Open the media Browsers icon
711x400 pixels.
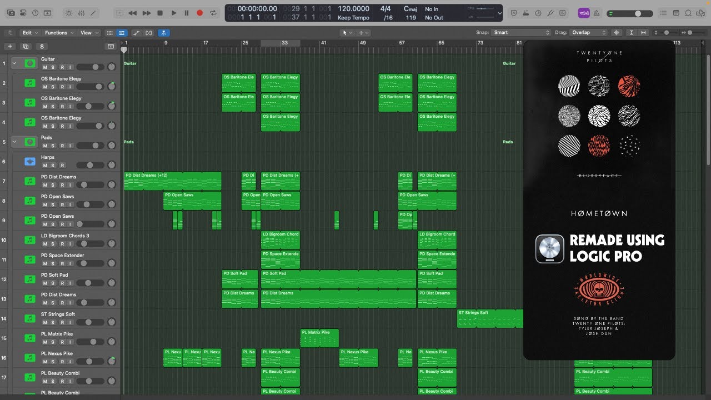(x=700, y=13)
